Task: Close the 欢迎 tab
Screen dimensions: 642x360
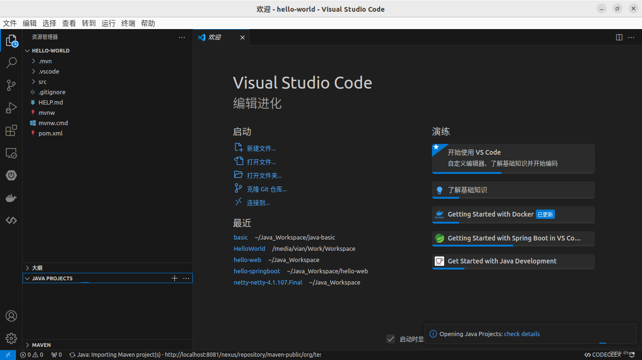Action: pos(243,37)
